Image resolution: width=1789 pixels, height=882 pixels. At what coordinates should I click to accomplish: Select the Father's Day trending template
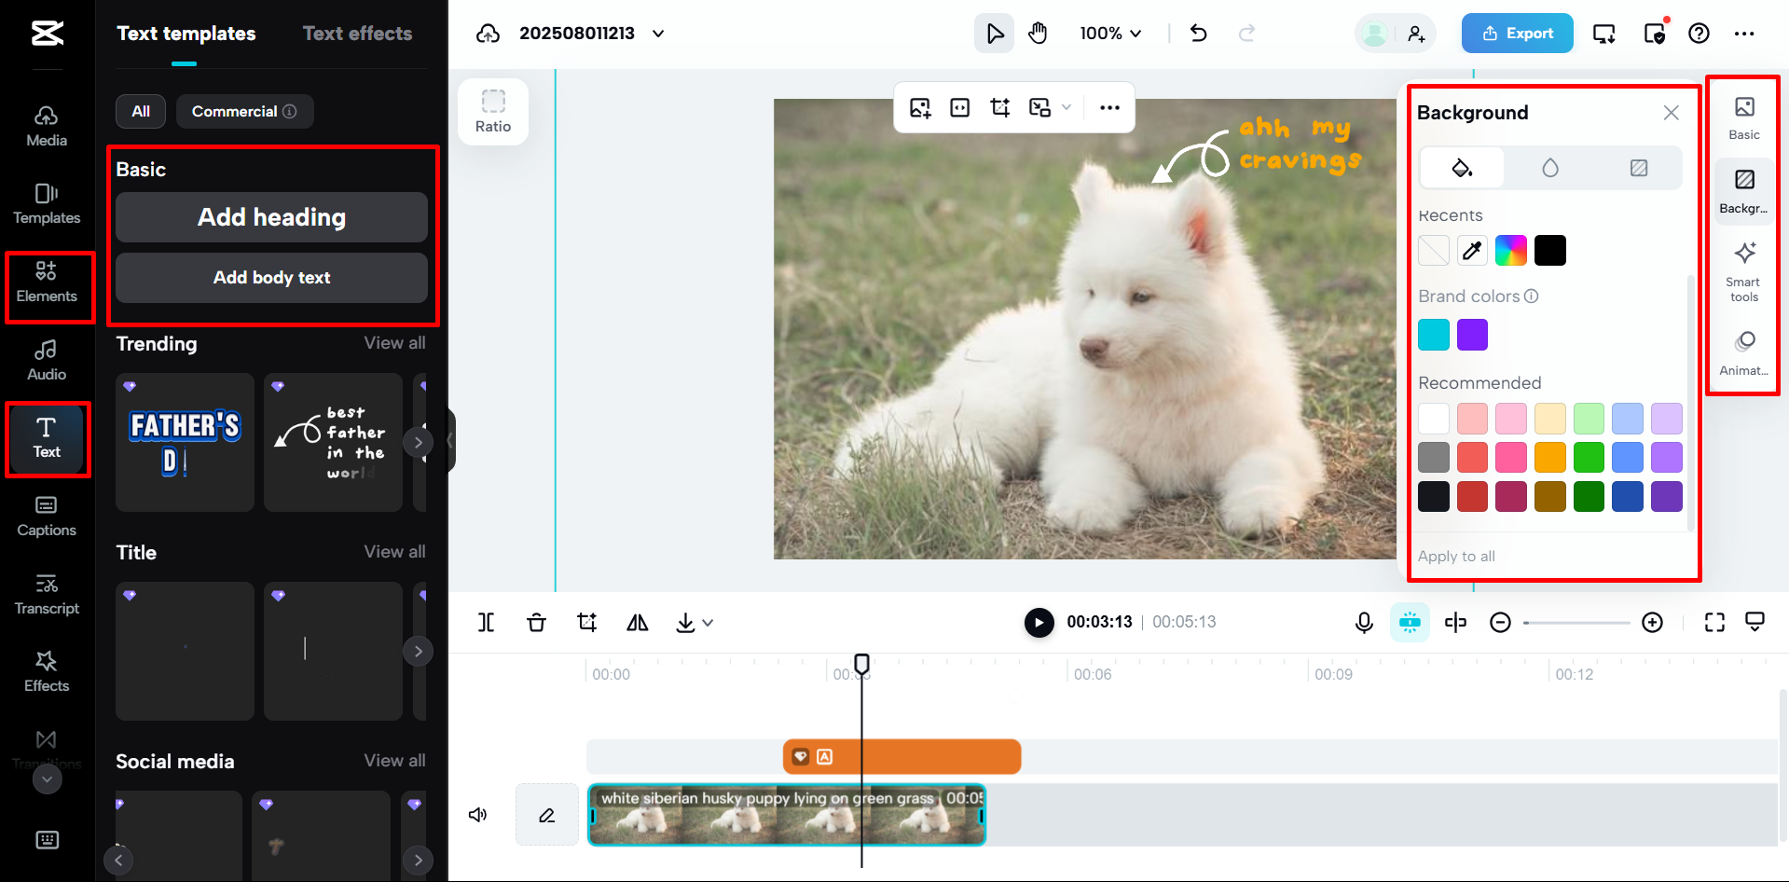tap(185, 442)
